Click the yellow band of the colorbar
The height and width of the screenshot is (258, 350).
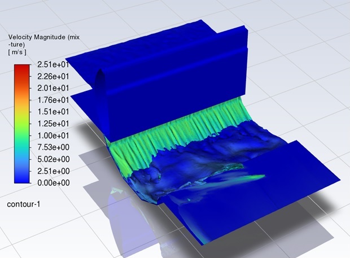pos(22,111)
